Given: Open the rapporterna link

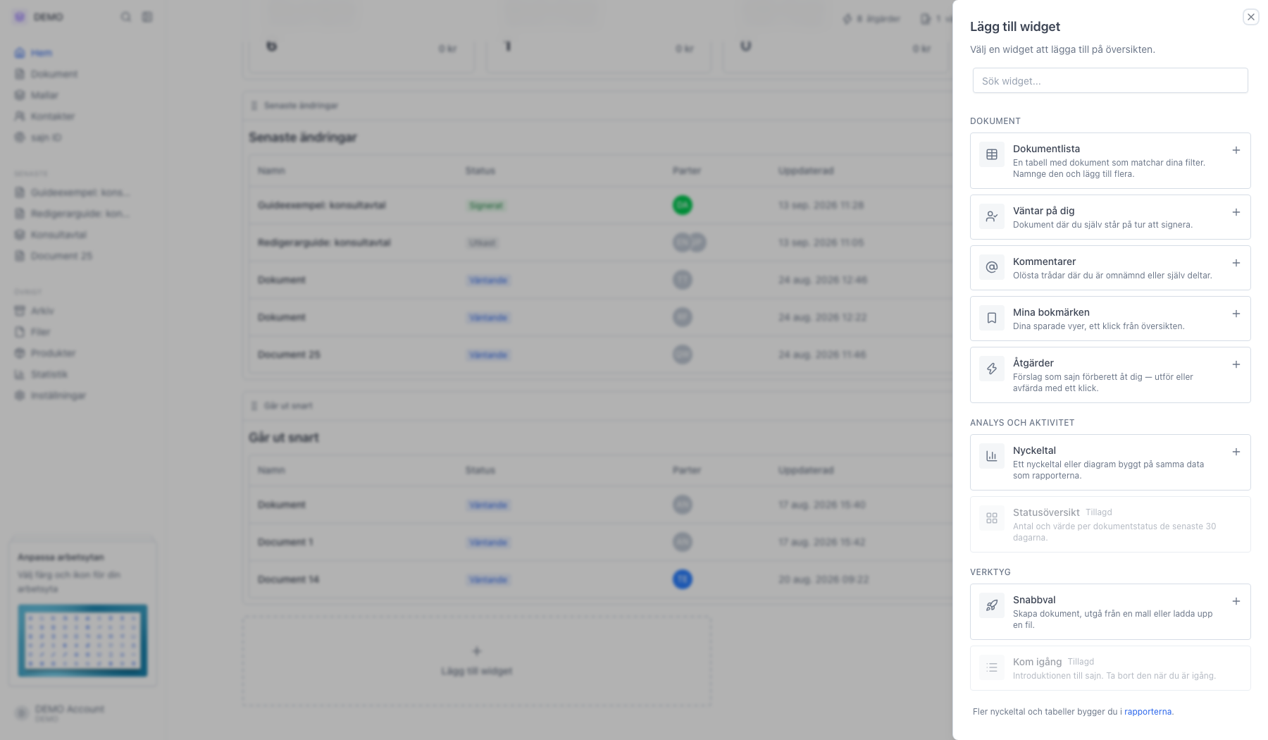Looking at the screenshot, I should [x=1148, y=712].
